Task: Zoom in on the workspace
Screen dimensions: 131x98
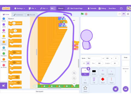Action: [x=74, y=73]
